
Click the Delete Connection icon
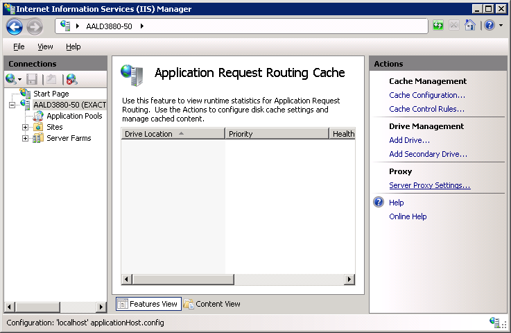pyautogui.click(x=71, y=79)
